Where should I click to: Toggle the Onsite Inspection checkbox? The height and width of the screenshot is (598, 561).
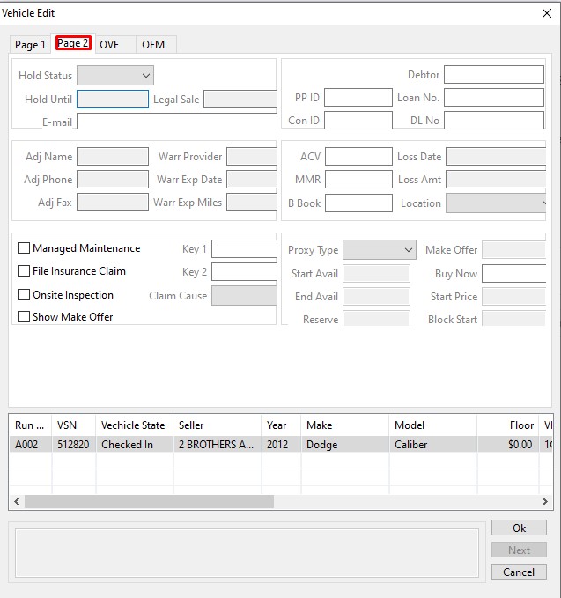25,295
